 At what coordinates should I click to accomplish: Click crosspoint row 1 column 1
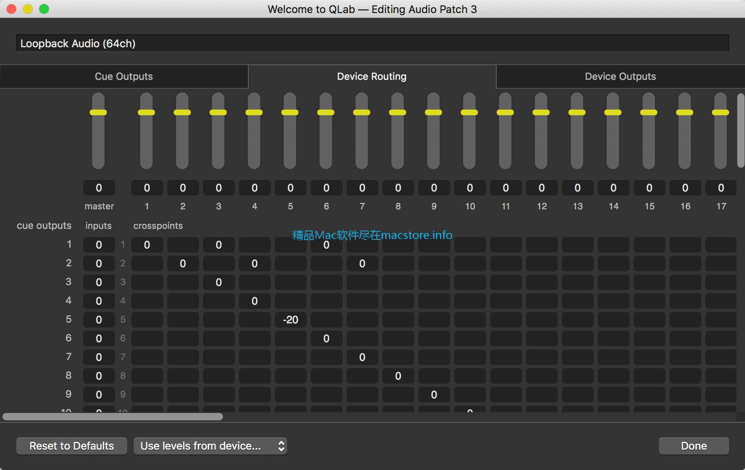[147, 245]
